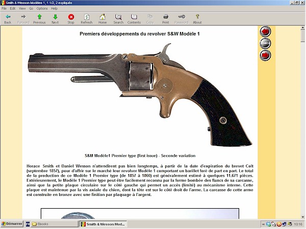Refresh the current page
The width and height of the screenshot is (306, 229).
coord(87,19)
